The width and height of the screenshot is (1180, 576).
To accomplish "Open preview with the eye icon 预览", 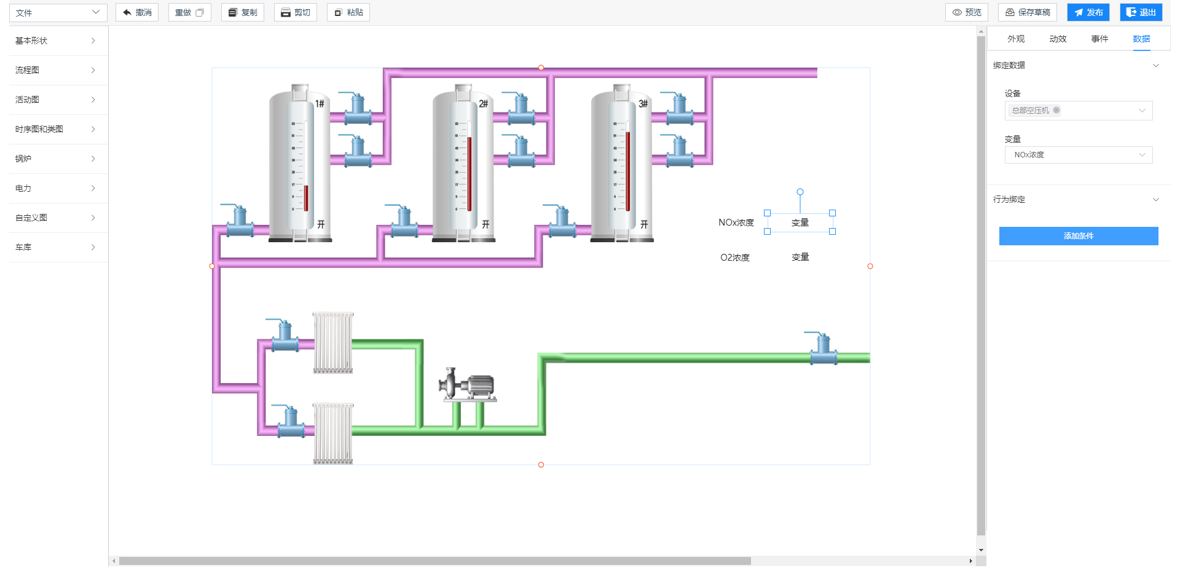I will pyautogui.click(x=966, y=12).
